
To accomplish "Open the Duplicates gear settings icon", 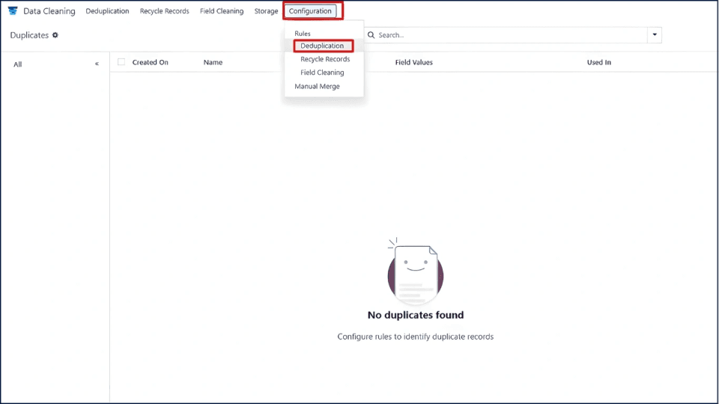I will tap(55, 35).
